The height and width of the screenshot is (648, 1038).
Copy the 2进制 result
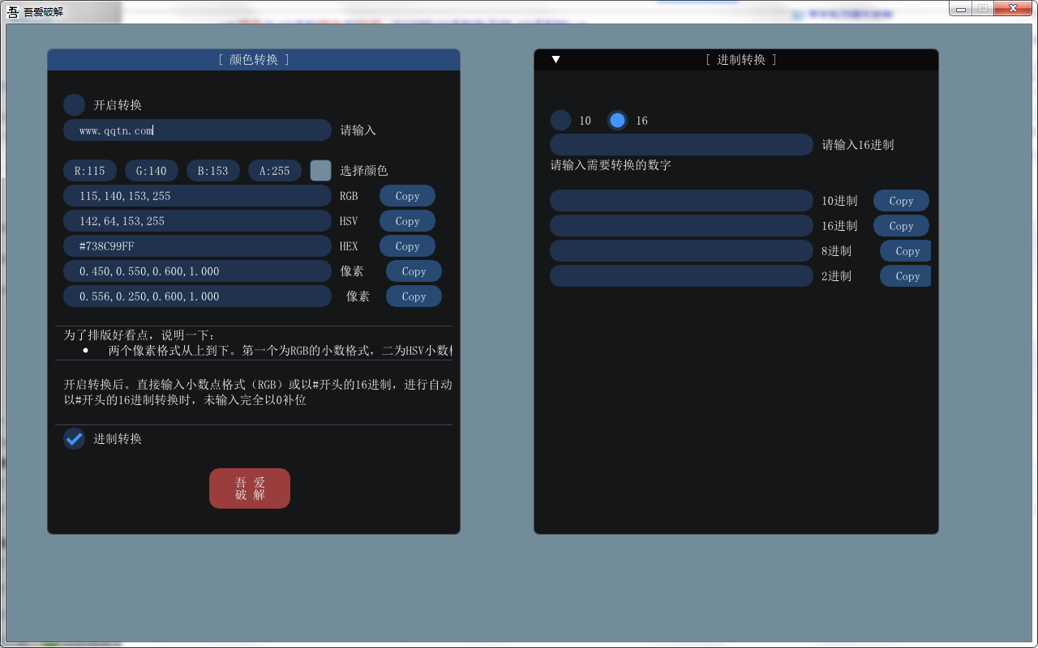point(907,276)
